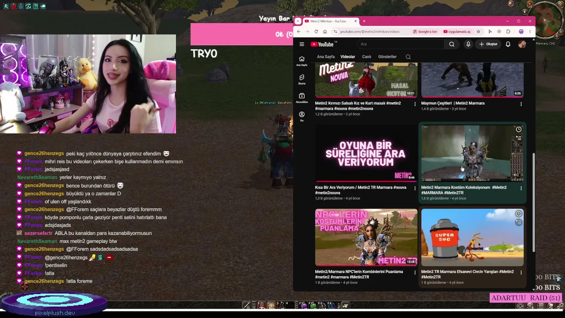
Task: Open options for NPC'lerin Kombinlerini Puanlama video
Action: click(414, 273)
